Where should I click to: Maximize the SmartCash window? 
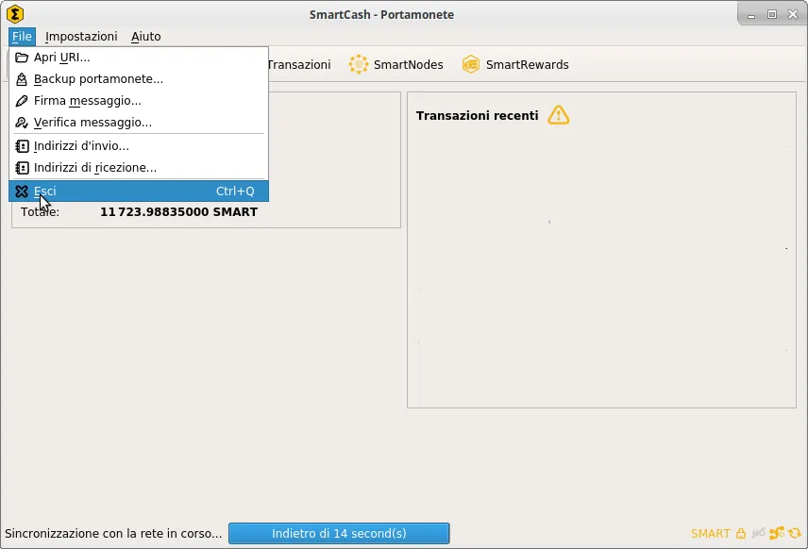coord(772,14)
